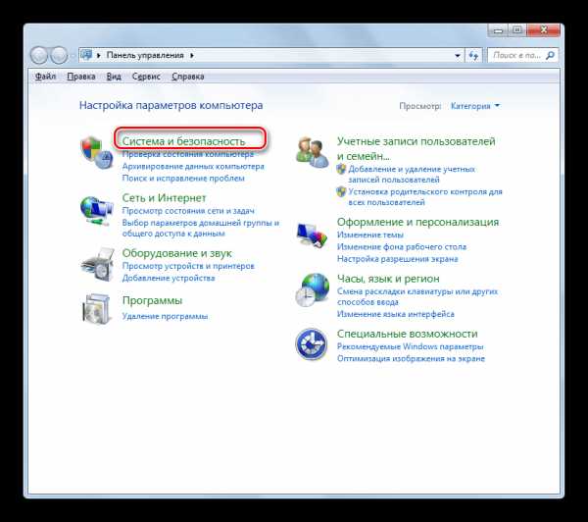
Task: Open 'Изменение фона рабочего стола' link
Action: 402,247
